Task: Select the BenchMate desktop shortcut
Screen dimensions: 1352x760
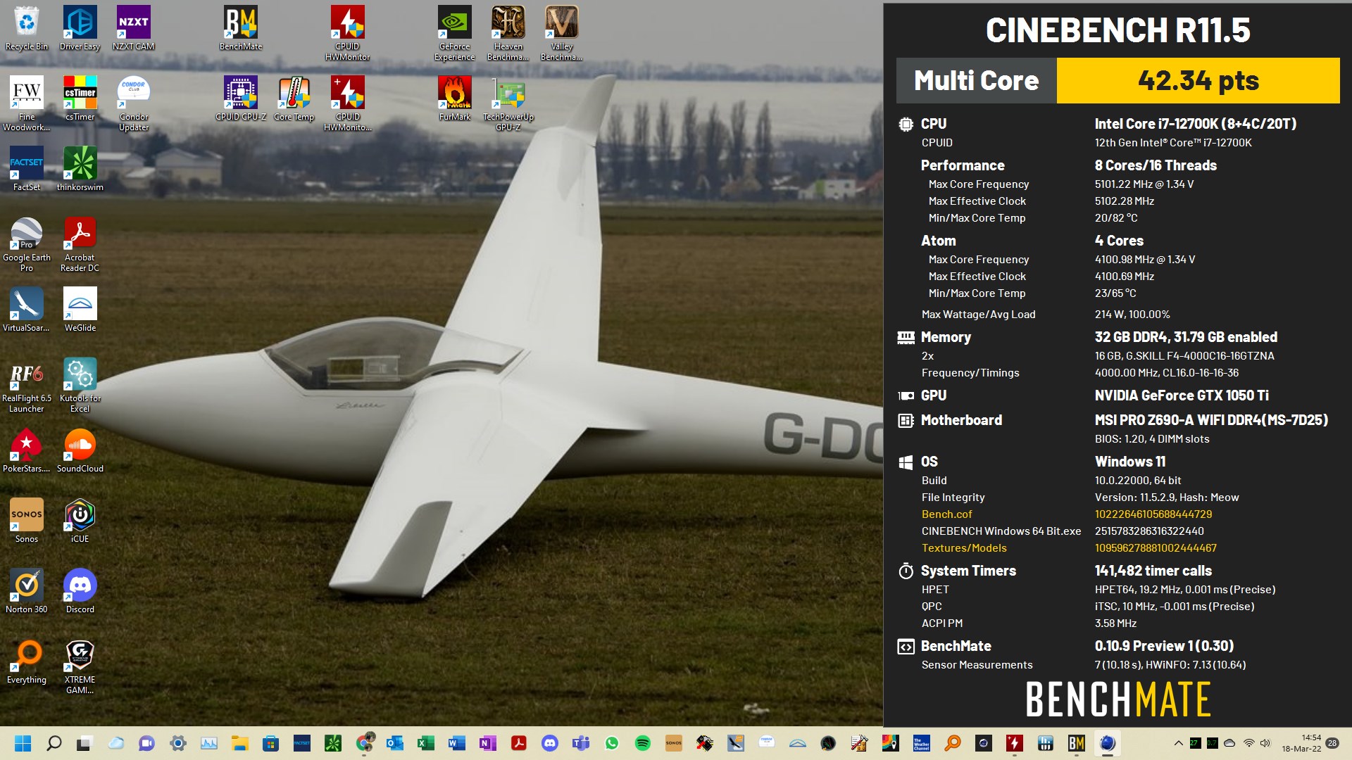Action: click(x=241, y=29)
